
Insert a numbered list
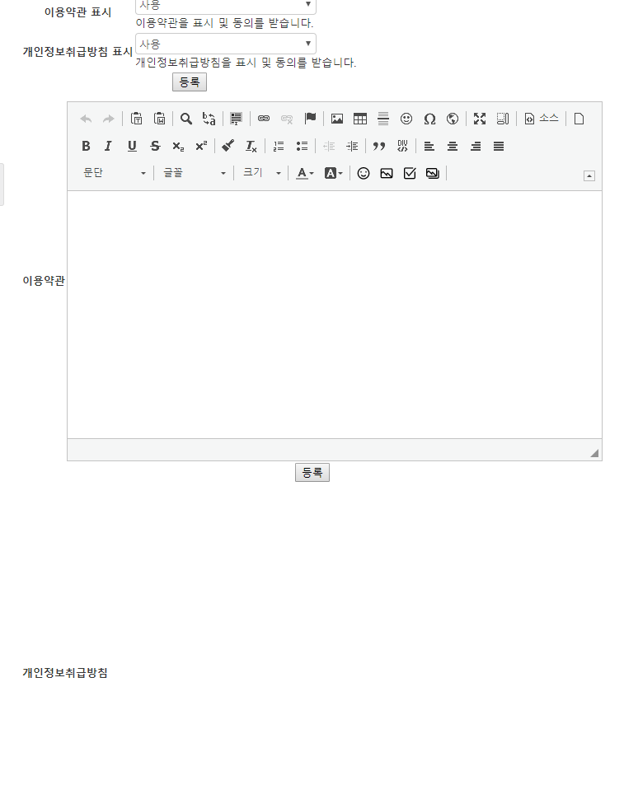(x=279, y=146)
